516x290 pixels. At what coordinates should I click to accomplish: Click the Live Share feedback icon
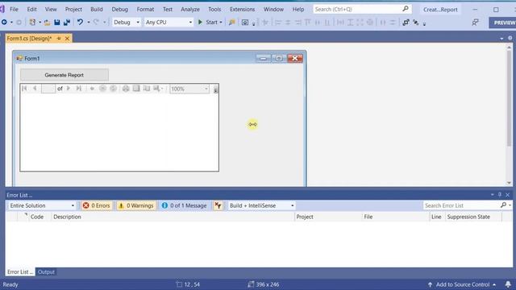475,23
